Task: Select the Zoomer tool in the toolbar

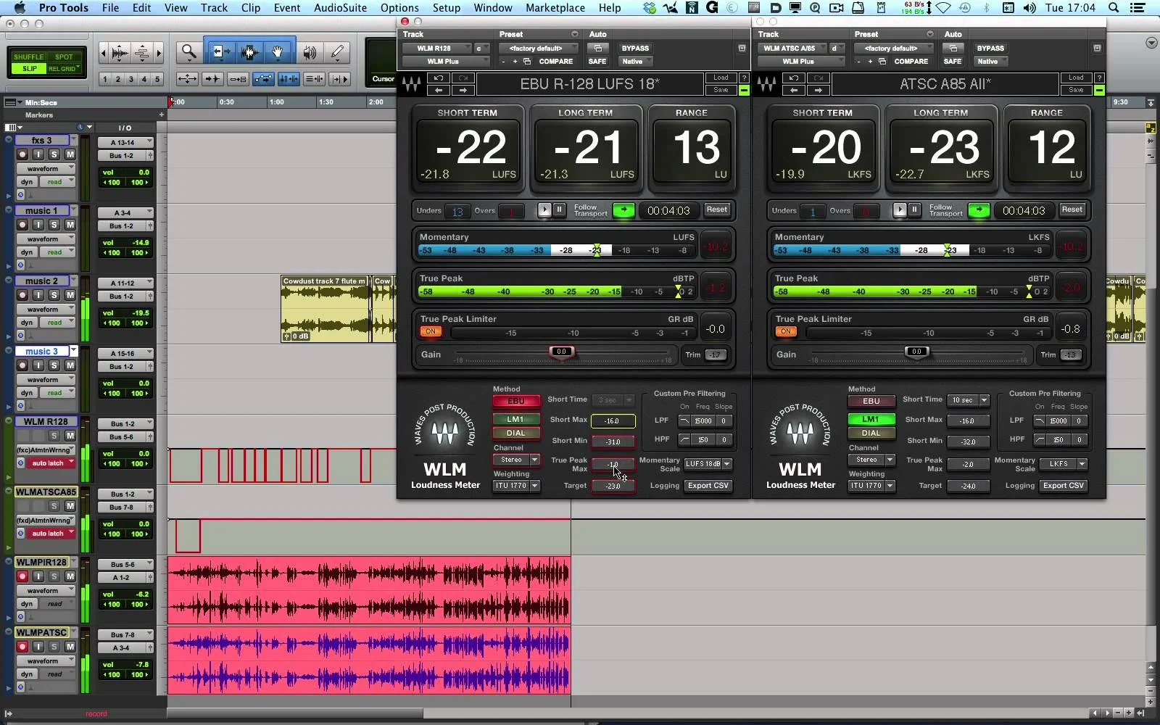Action: [188, 51]
